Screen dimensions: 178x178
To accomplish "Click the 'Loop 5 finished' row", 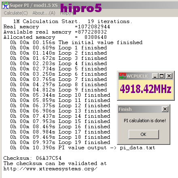I will [59, 69].
